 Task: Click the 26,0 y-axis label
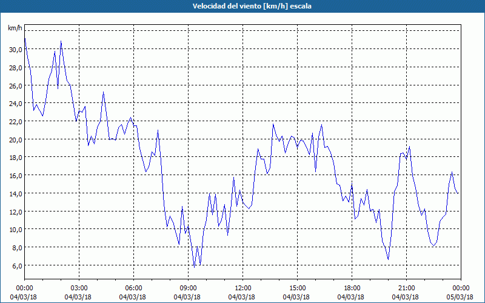[16, 85]
